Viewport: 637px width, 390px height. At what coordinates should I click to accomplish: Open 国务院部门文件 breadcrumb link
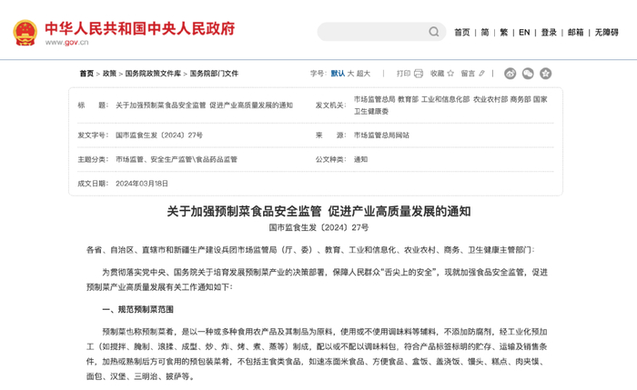click(x=214, y=74)
